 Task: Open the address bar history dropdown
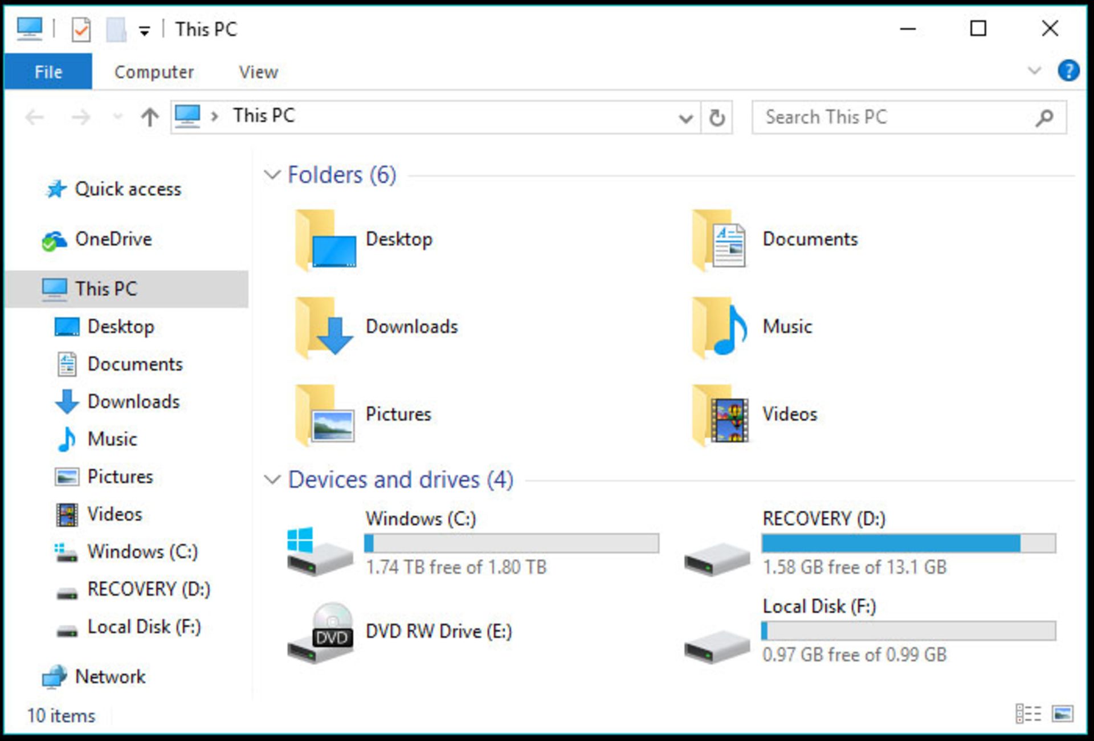685,119
